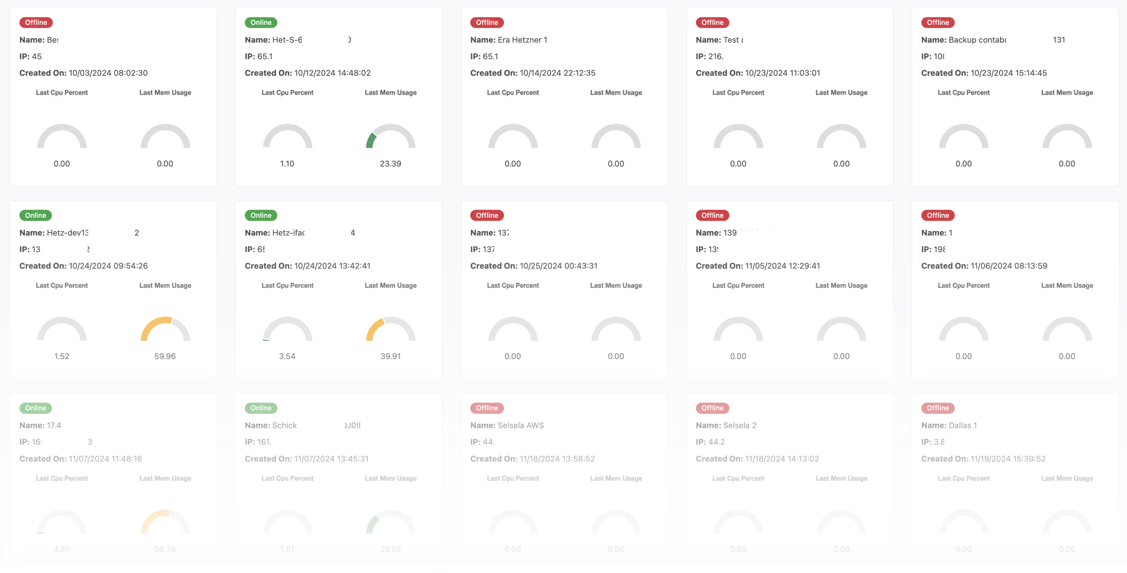Image resolution: width=1127 pixels, height=573 pixels.
Task: Open the Era Hetzner 1 server card
Action: (564, 95)
